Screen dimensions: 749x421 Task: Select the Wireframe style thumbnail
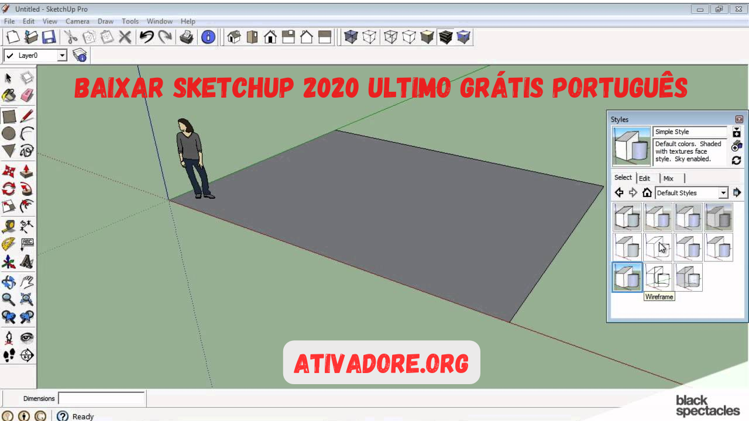pos(658,277)
